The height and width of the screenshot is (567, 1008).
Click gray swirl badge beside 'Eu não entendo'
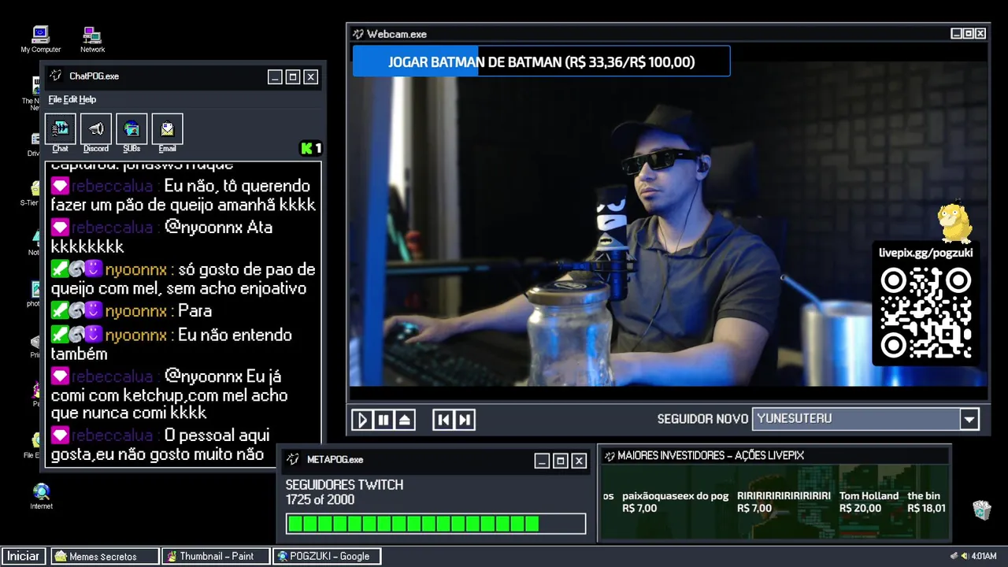click(x=77, y=335)
